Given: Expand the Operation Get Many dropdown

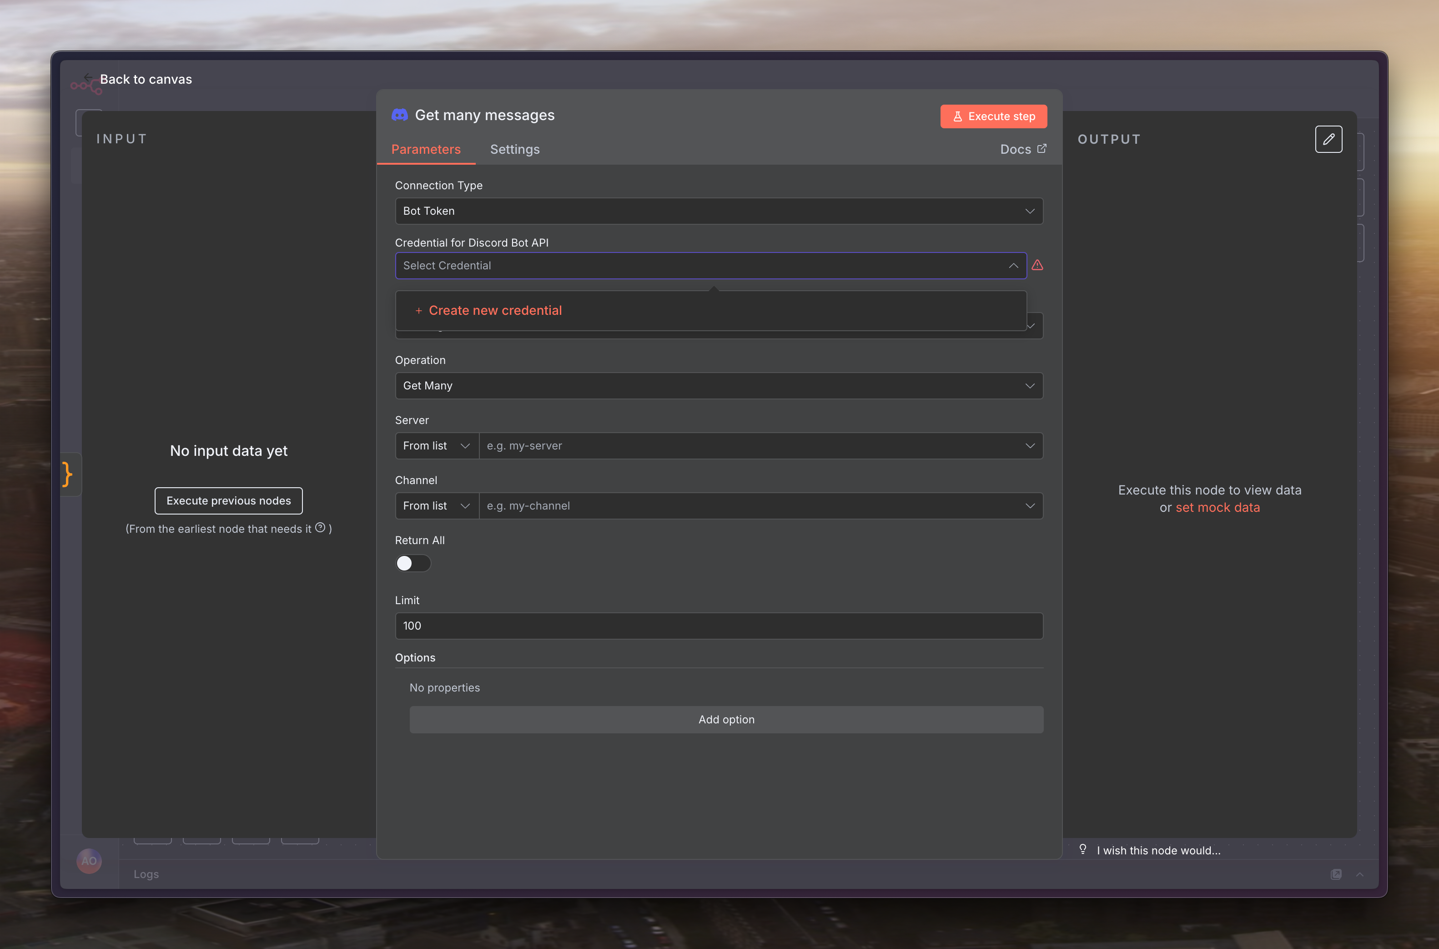Looking at the screenshot, I should pos(719,385).
